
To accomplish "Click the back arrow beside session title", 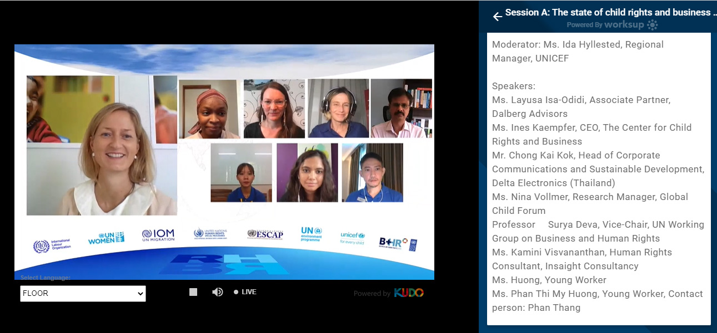I will coord(497,17).
